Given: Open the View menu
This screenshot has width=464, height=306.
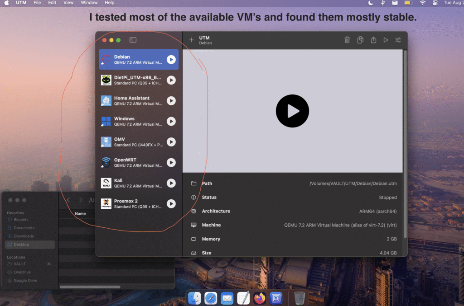Looking at the screenshot, I should pos(68,3).
